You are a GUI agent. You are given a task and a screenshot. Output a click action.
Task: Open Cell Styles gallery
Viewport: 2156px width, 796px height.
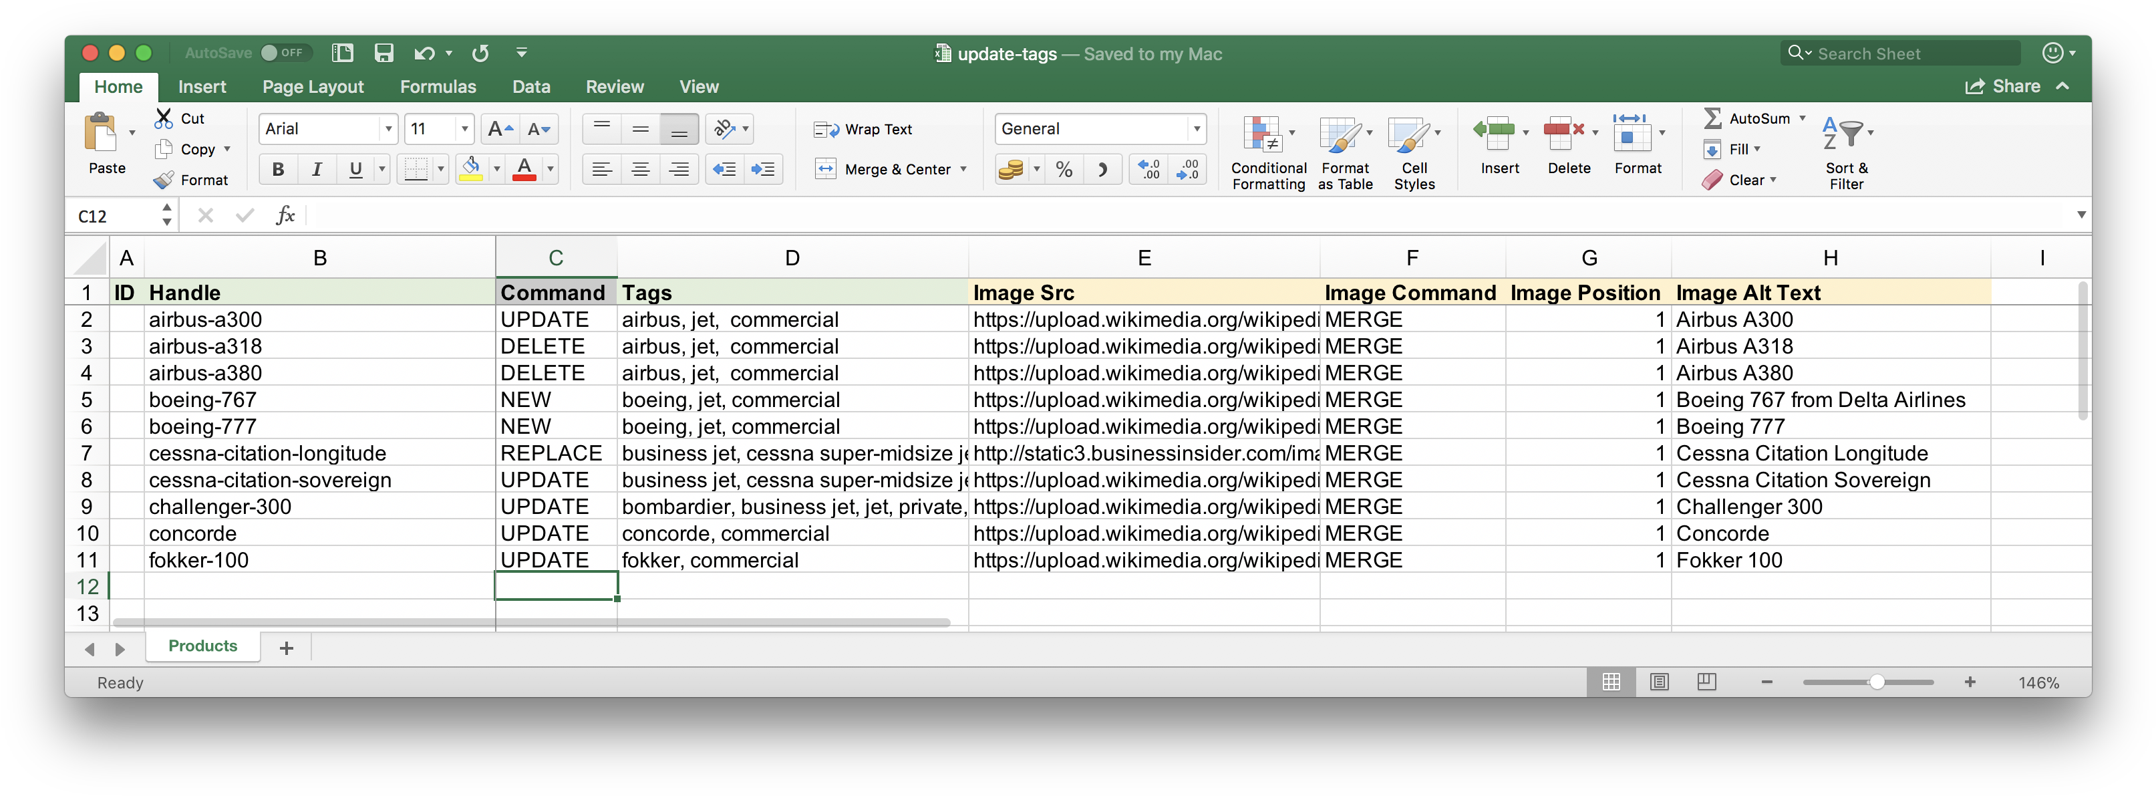[1414, 153]
